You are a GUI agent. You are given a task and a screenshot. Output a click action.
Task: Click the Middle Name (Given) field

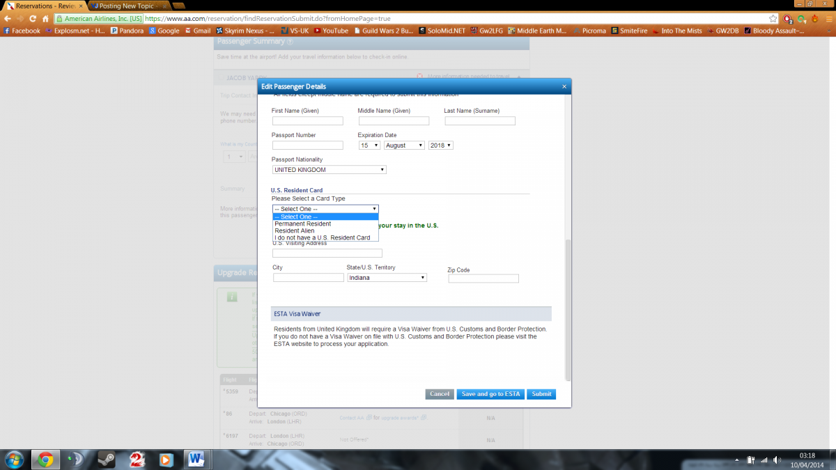coord(394,121)
